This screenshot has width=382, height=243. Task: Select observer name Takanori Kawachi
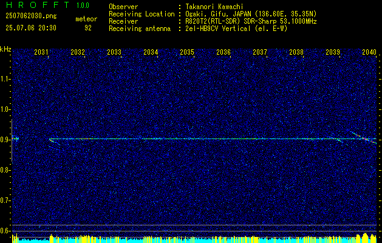214,7
